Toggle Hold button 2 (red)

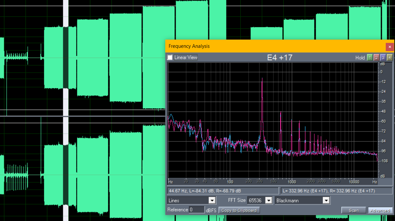pos(376,58)
